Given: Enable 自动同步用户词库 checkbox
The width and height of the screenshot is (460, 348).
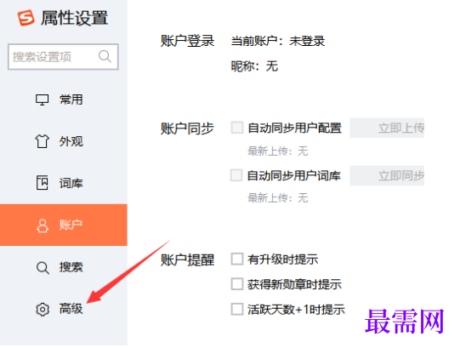Looking at the screenshot, I should (236, 175).
